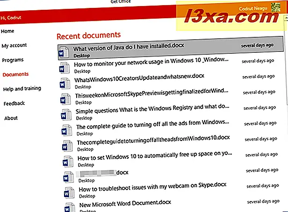The height and width of the screenshot is (212, 288).
Task: Open the Home section in sidebar
Action: click(7, 31)
